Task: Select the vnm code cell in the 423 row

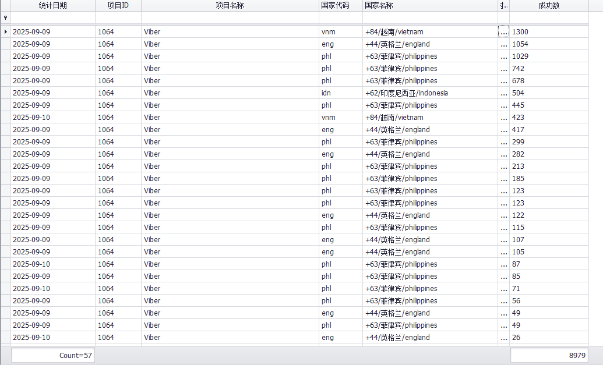Action: click(341, 118)
